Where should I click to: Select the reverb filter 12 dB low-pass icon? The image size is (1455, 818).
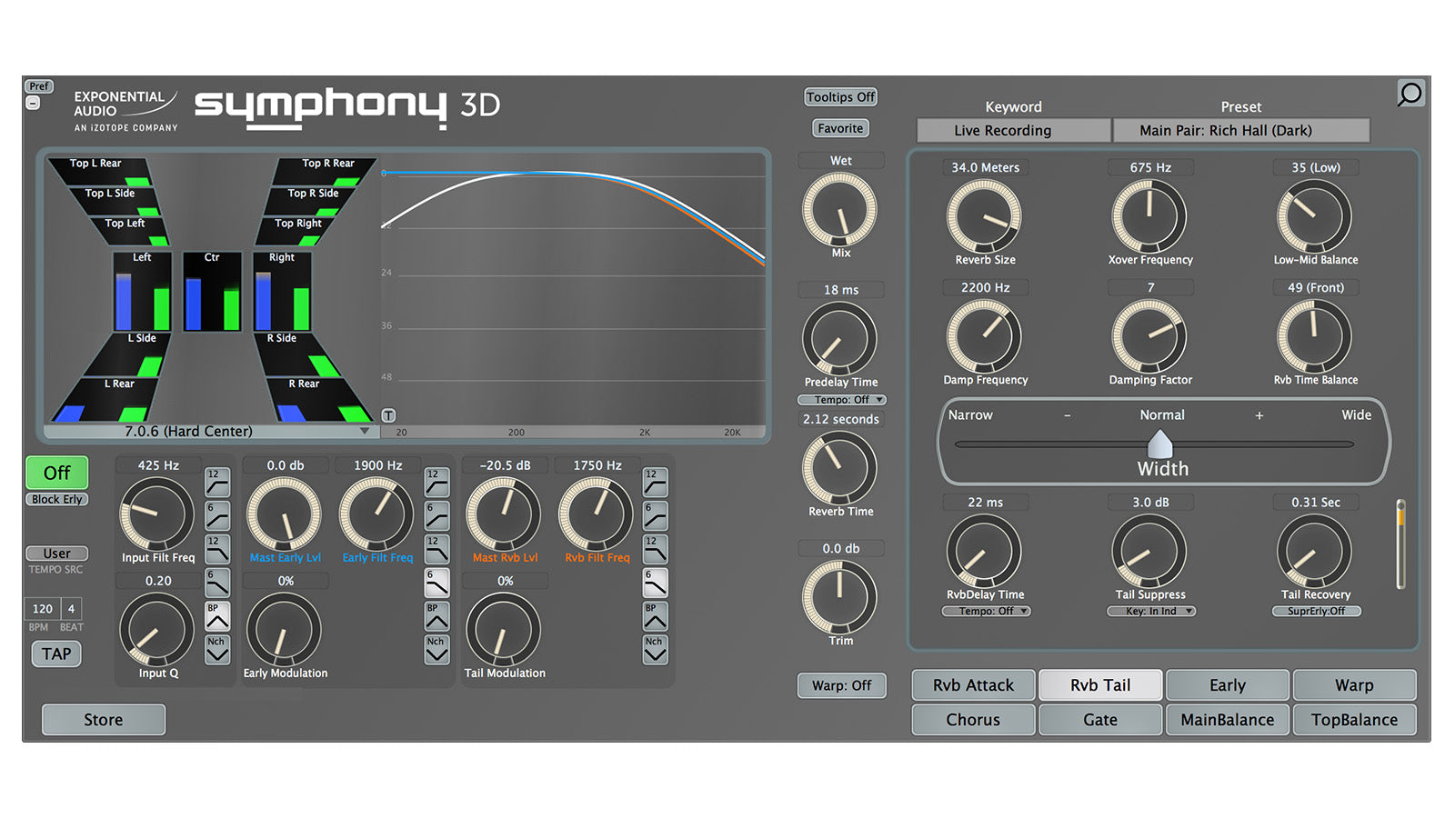point(656,550)
